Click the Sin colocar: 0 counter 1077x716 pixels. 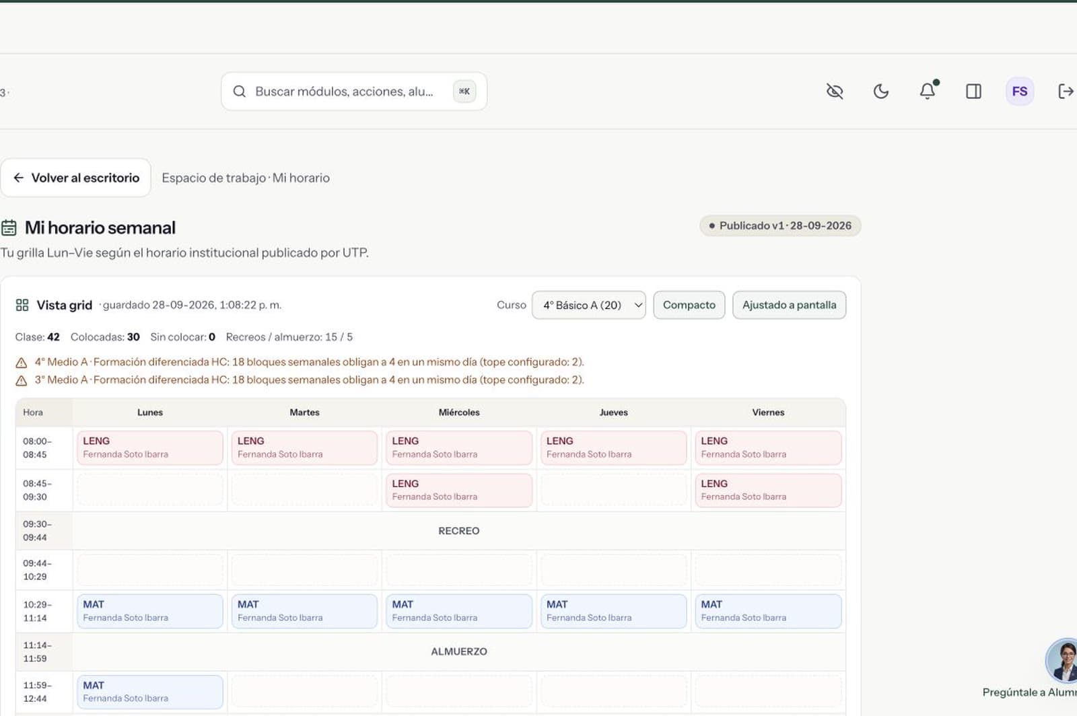182,336
